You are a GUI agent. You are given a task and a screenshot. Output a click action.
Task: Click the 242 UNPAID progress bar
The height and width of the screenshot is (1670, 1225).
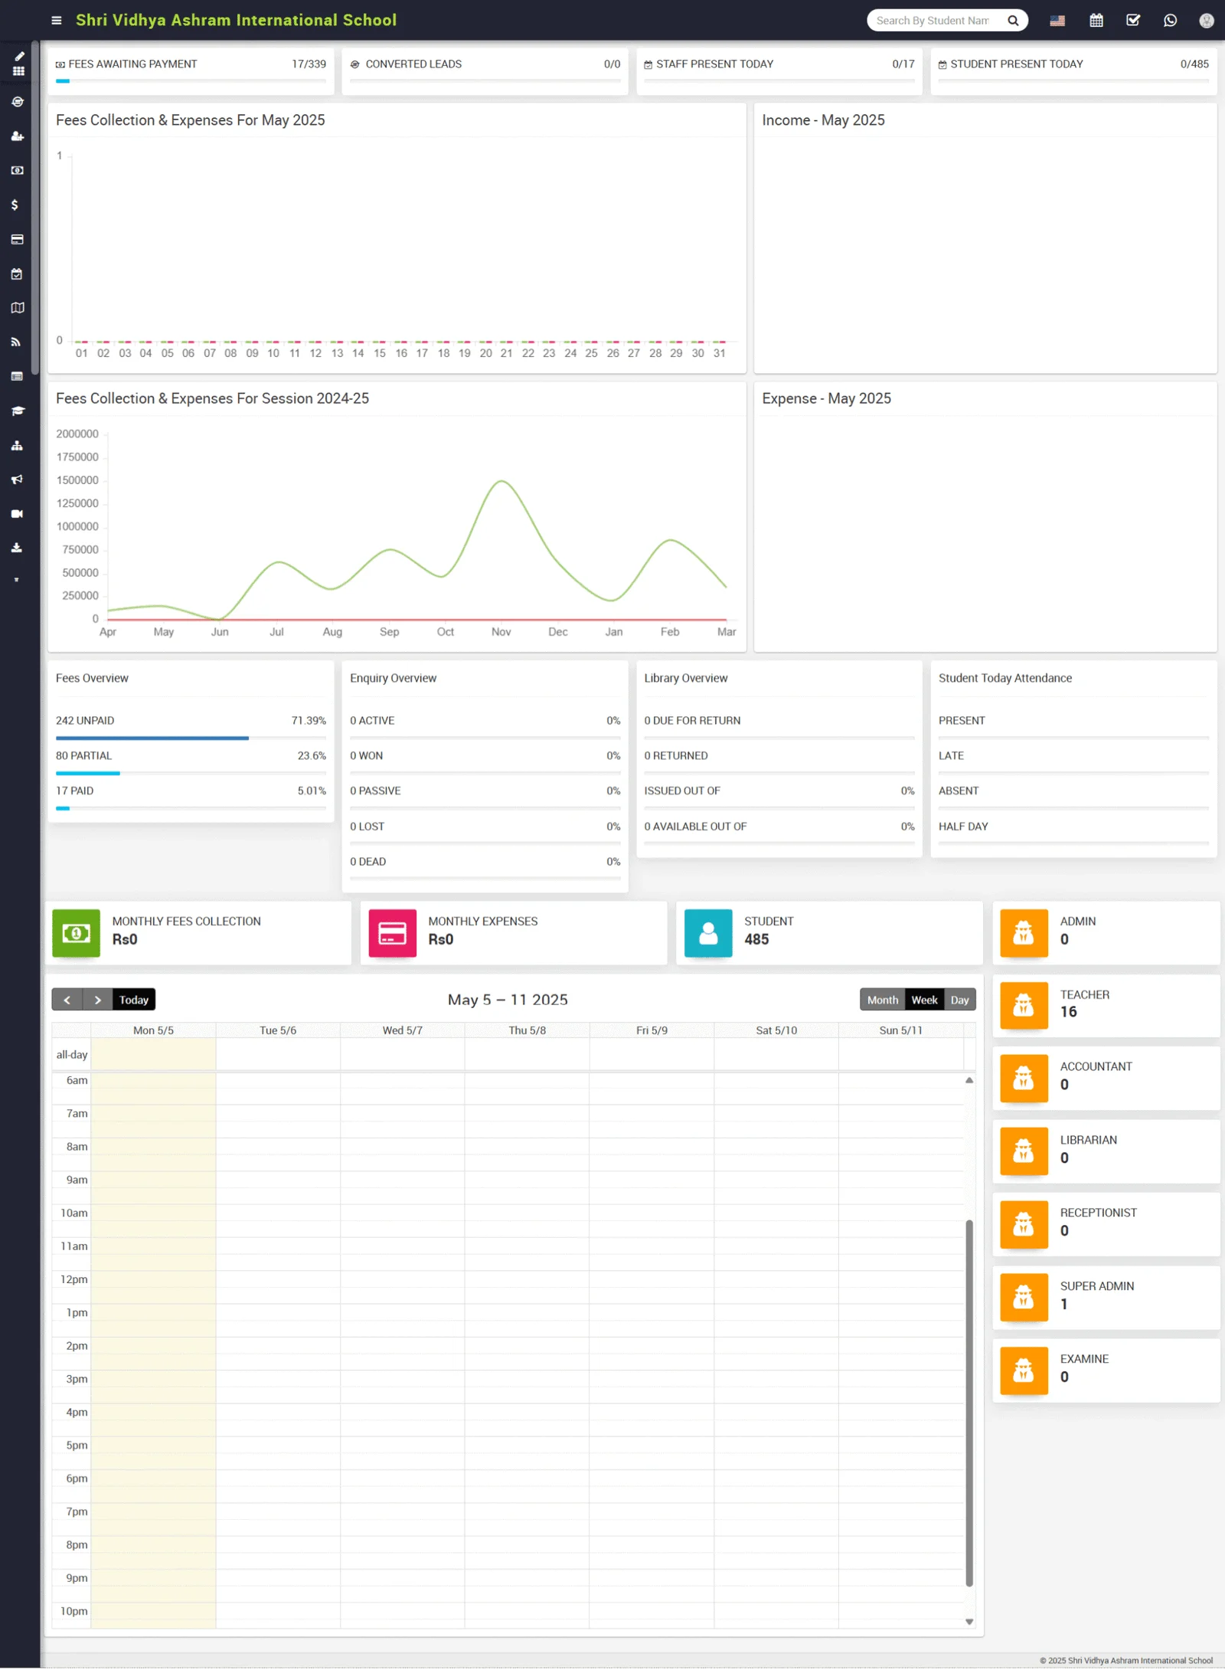tap(152, 738)
